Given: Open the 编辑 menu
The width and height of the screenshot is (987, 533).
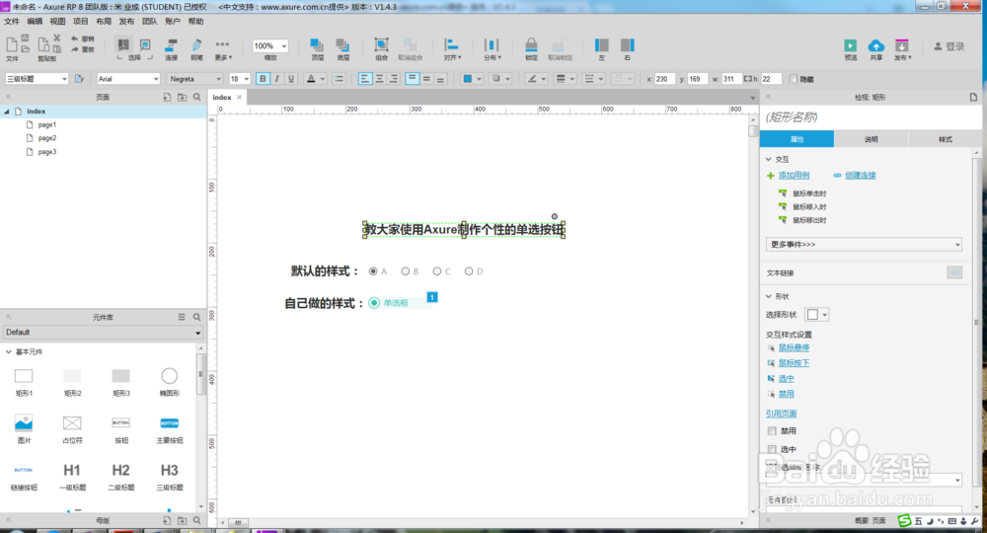Looking at the screenshot, I should click(35, 22).
